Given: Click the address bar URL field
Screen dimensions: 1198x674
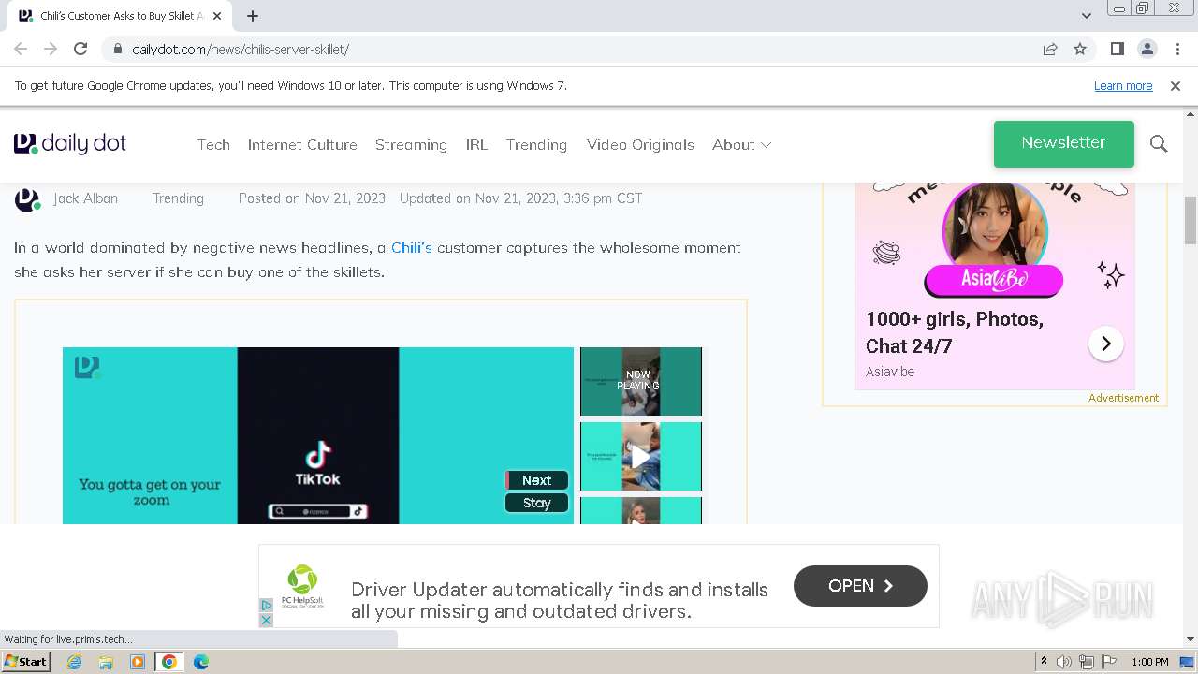Looking at the screenshot, I should 571,49.
